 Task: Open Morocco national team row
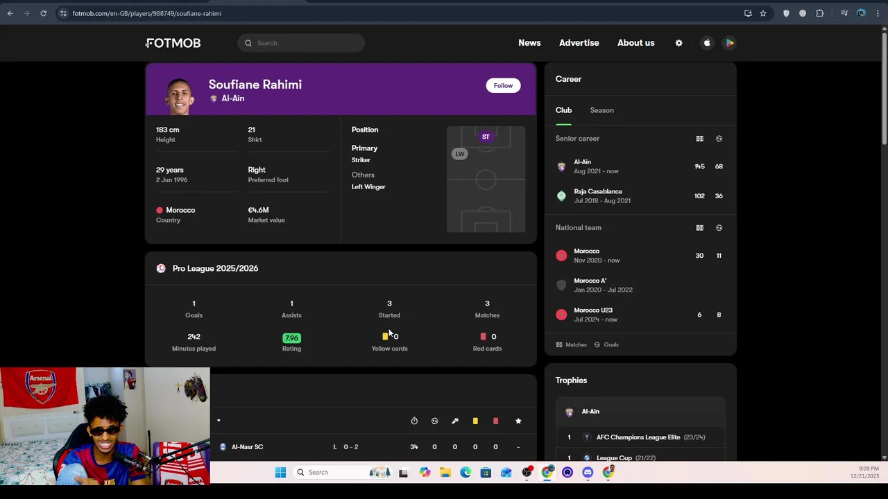(640, 256)
